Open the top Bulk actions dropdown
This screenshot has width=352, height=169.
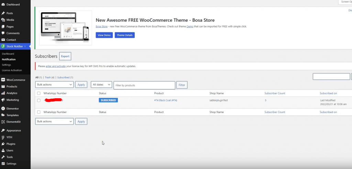[55, 84]
